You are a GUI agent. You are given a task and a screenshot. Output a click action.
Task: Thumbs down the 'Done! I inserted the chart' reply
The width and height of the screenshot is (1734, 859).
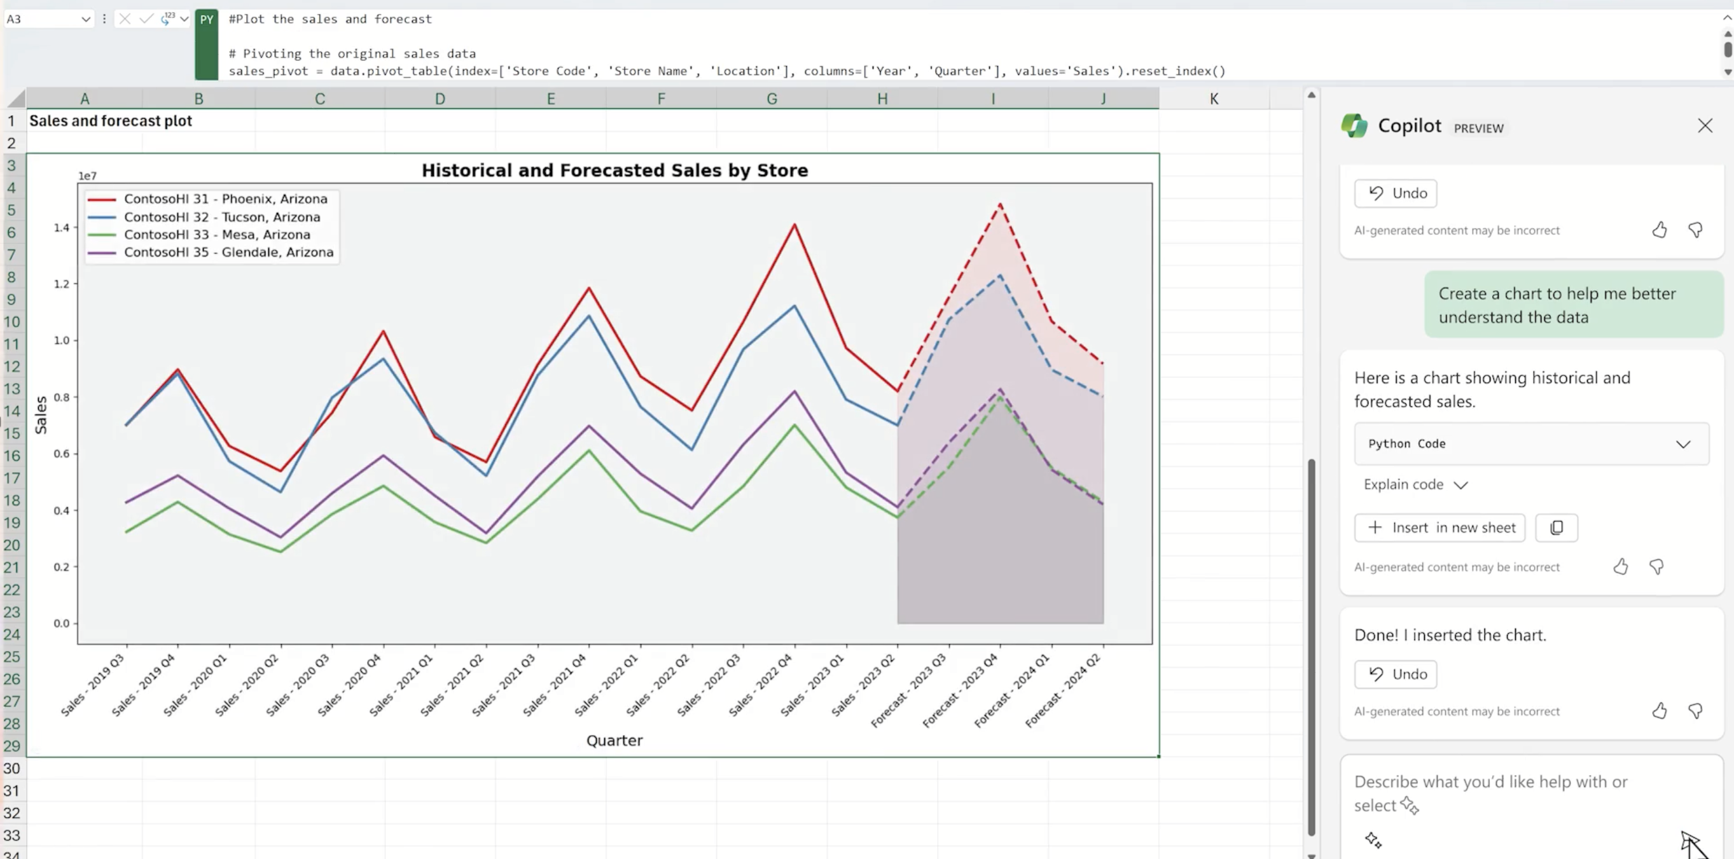click(1695, 711)
